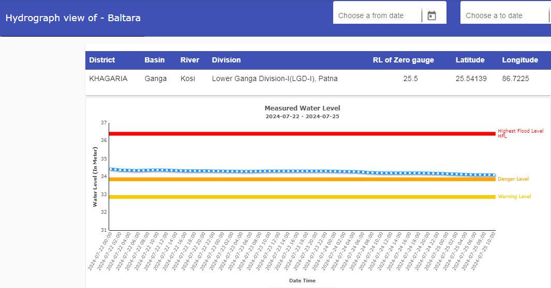551x288 pixels.
Task: Click the first water level data point
Action: [x=111, y=169]
